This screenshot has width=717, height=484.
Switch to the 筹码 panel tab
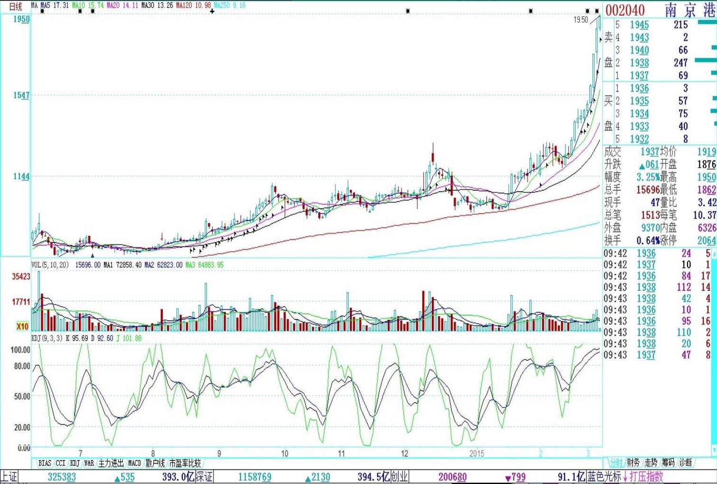[x=668, y=463]
